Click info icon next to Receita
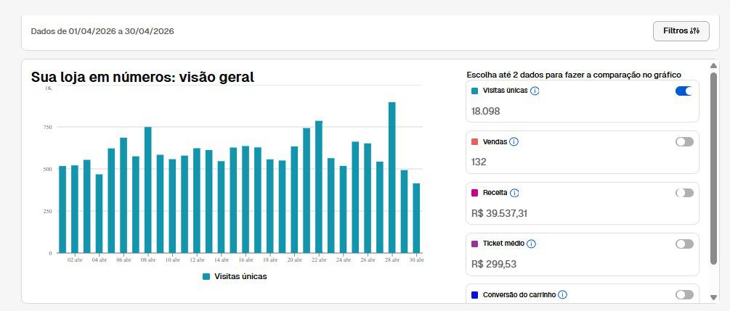Screen dimensions: 730x311 tap(514, 193)
